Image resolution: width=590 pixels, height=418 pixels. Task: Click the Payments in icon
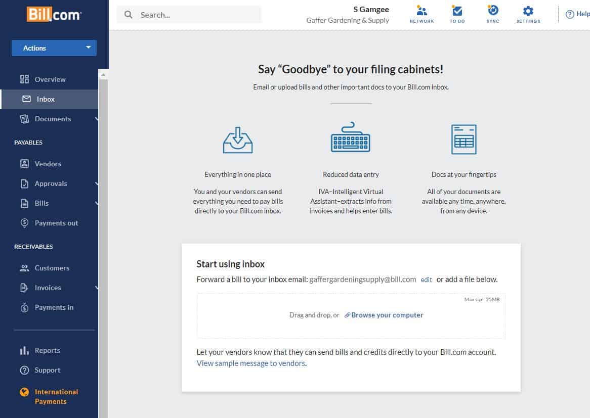(x=24, y=307)
